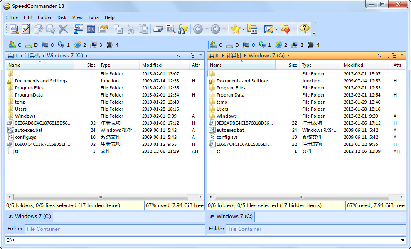Open the folder-calendar icon's dropdown arrow
Image resolution: width=411 pixels, height=249 pixels.
click(x=260, y=29)
